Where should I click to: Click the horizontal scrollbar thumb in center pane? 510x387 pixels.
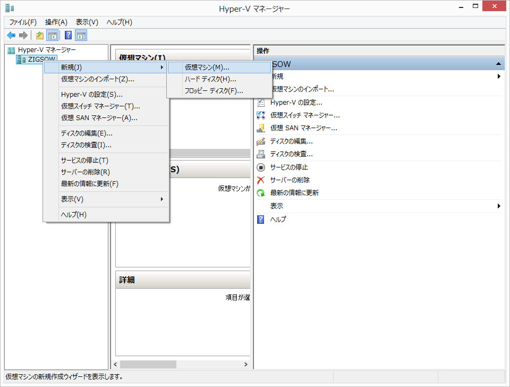[148, 364]
